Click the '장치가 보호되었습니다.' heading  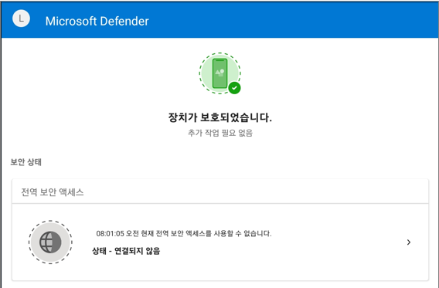pos(219,117)
